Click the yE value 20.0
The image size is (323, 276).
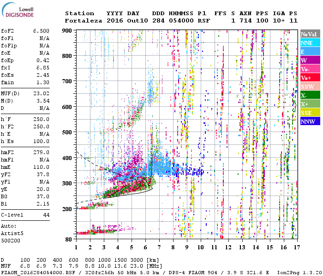pyautogui.click(x=43, y=190)
